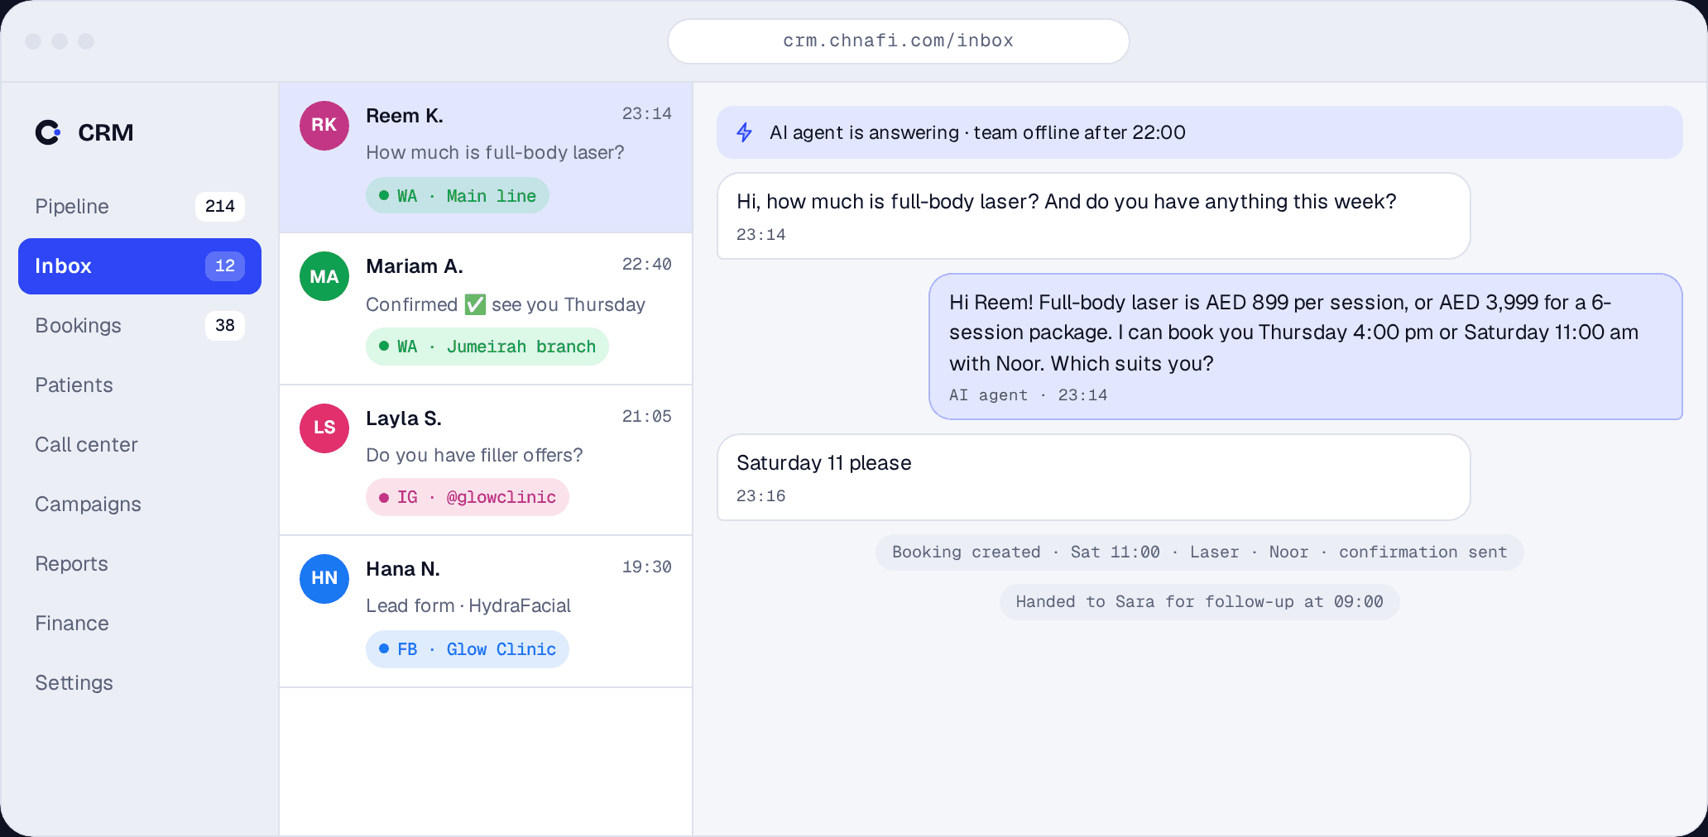
Task: Click the Inbox 12 unread badge
Action: click(x=225, y=266)
